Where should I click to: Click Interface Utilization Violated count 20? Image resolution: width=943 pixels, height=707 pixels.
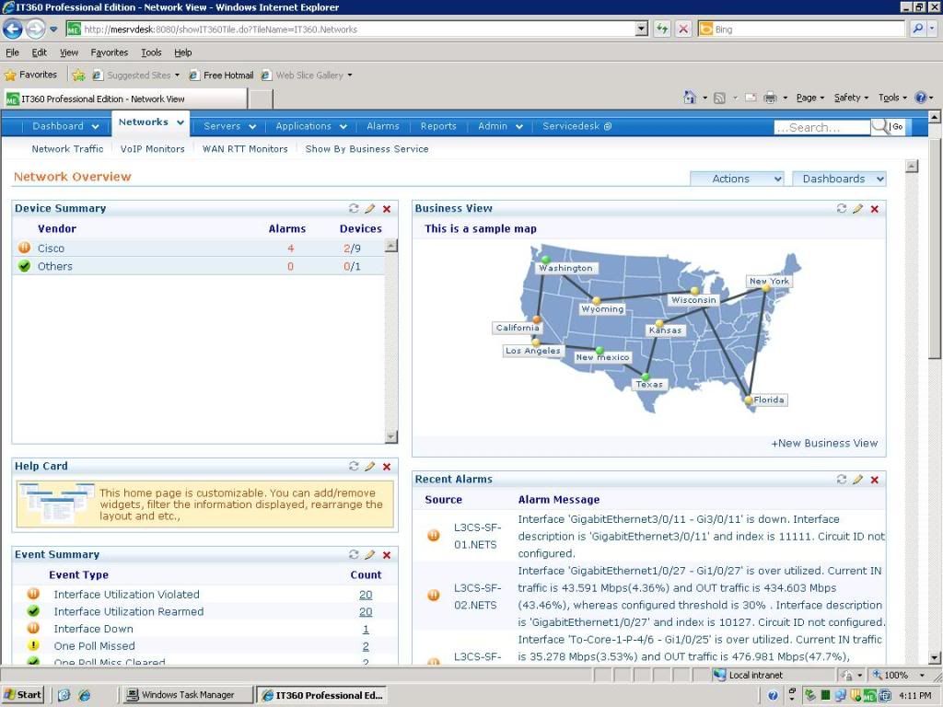[366, 595]
